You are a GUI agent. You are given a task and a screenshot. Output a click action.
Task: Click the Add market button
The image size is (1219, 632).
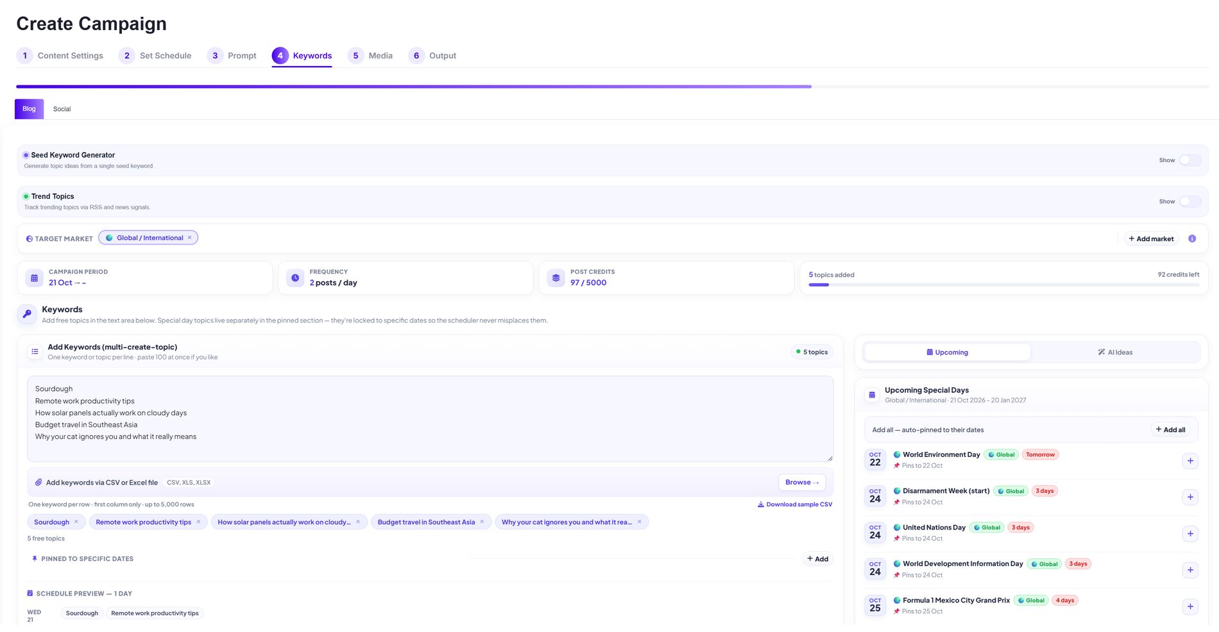pyautogui.click(x=1151, y=238)
